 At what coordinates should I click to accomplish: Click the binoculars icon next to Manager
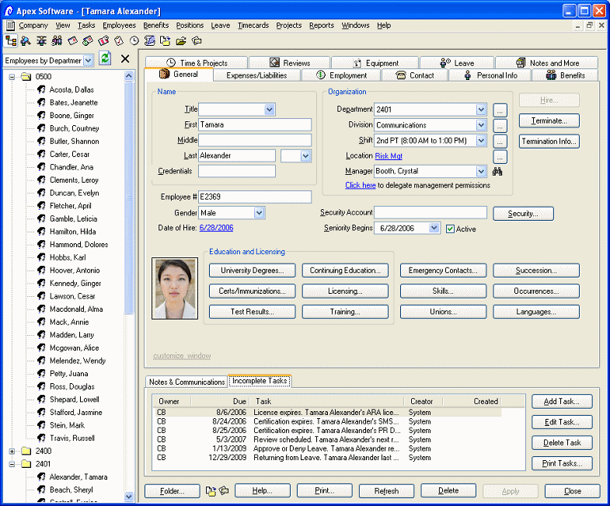pos(498,171)
